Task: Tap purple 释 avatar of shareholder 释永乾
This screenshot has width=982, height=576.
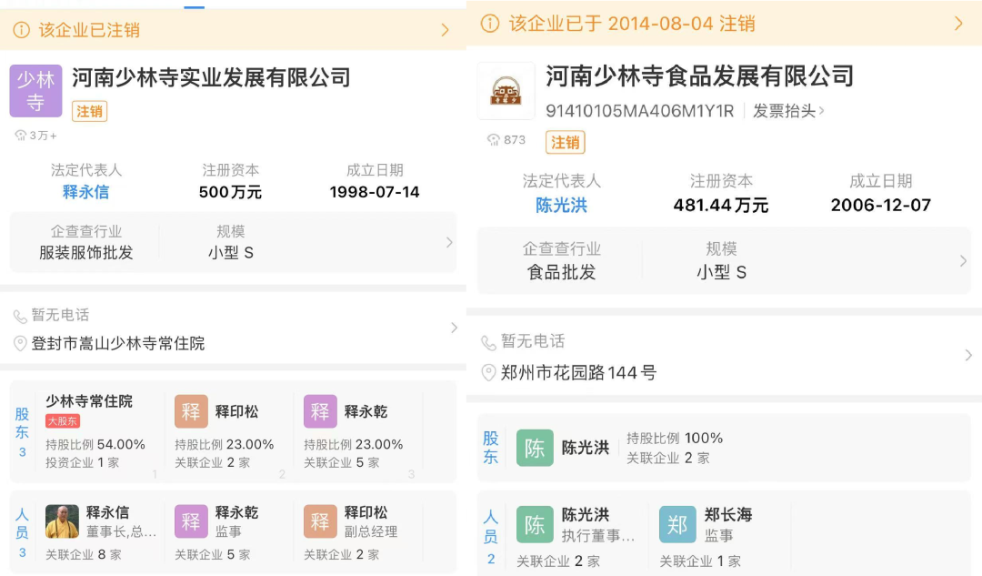Action: click(x=320, y=411)
